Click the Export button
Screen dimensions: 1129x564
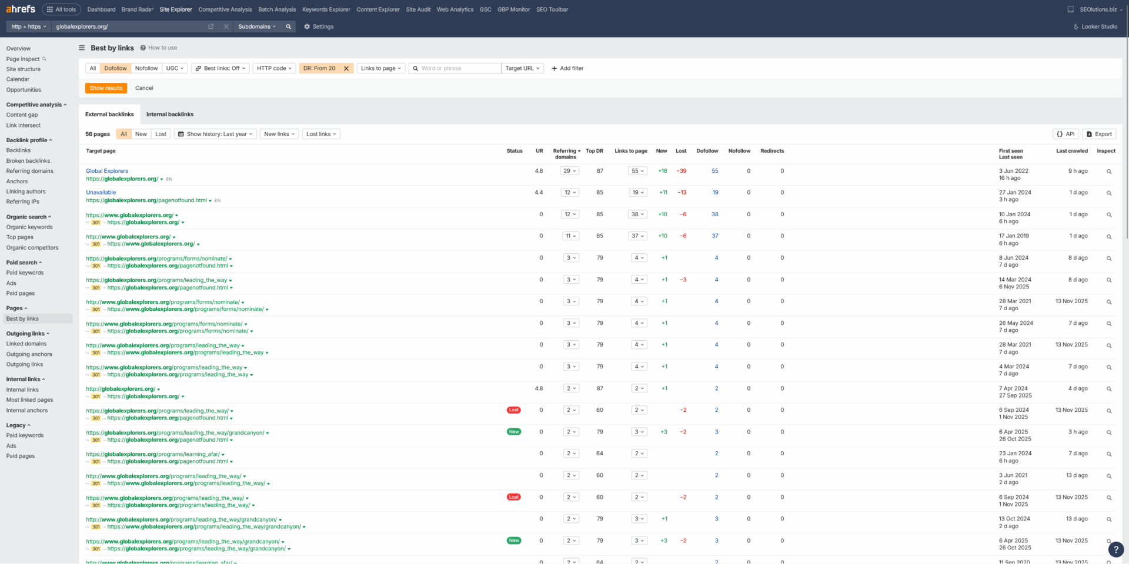pos(1099,134)
